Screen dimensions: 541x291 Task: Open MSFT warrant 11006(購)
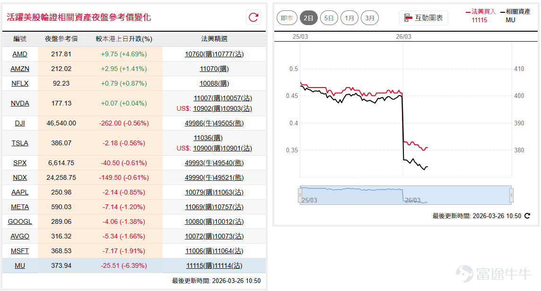point(200,251)
